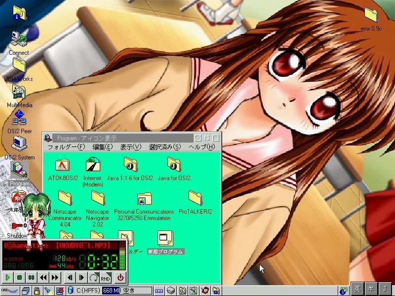The image size is (395, 296).
Task: Open the ヘルプ(H) menu
Action: (202, 147)
